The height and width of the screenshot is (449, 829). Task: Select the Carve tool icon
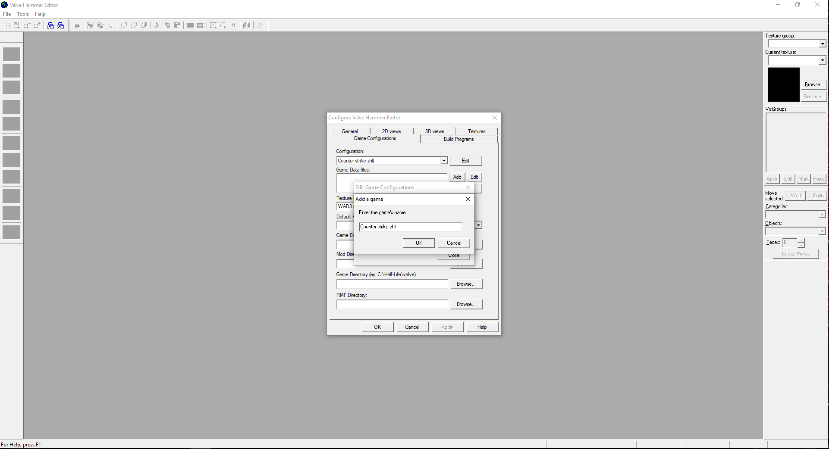pyautogui.click(x=77, y=25)
